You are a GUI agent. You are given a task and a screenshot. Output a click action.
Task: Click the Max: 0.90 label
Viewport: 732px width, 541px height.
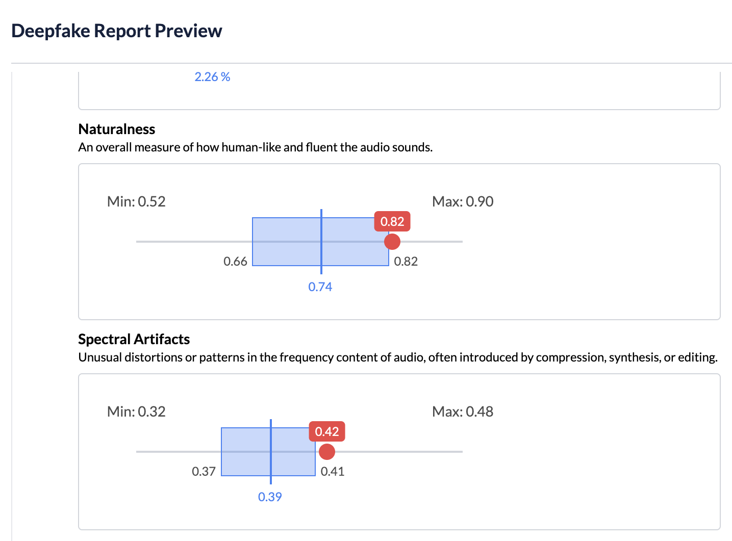[463, 202]
